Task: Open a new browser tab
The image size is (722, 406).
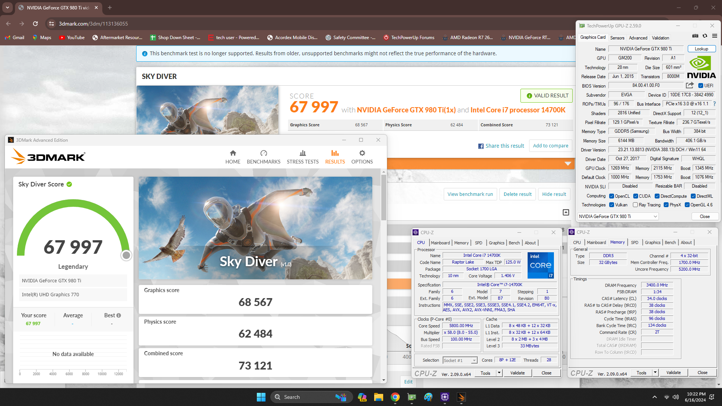Action: (x=110, y=8)
